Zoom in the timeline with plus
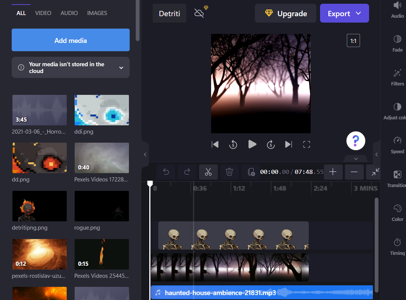Viewport: 406px width, 300px height. (333, 172)
